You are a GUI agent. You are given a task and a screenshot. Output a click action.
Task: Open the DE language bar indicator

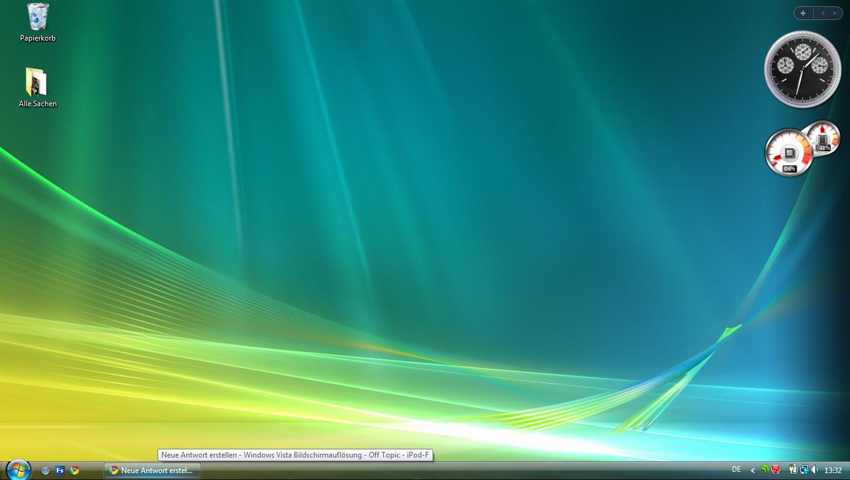(736, 469)
